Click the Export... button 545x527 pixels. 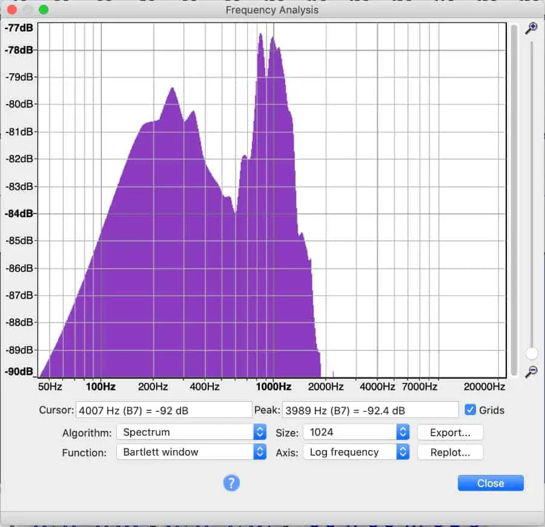(450, 433)
